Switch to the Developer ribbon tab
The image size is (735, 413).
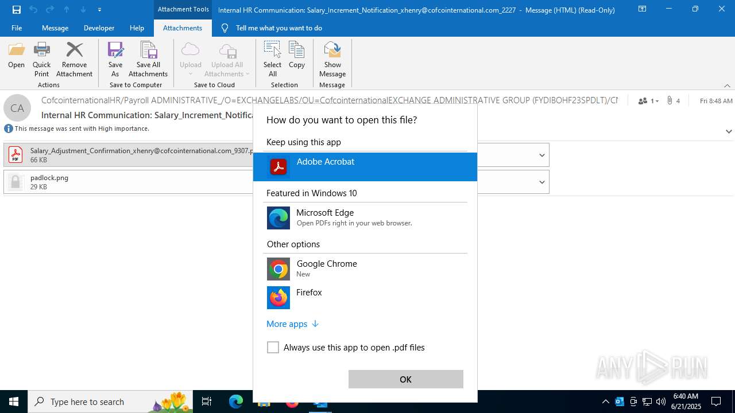pyautogui.click(x=99, y=28)
